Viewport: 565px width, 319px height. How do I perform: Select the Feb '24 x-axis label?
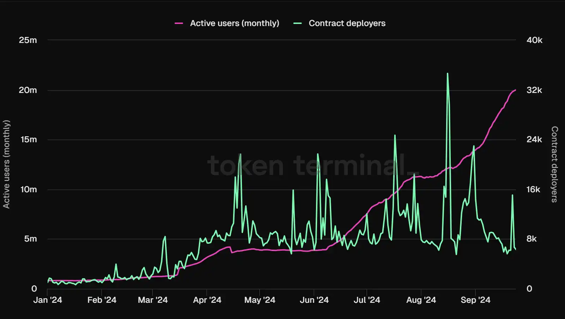[102, 300]
